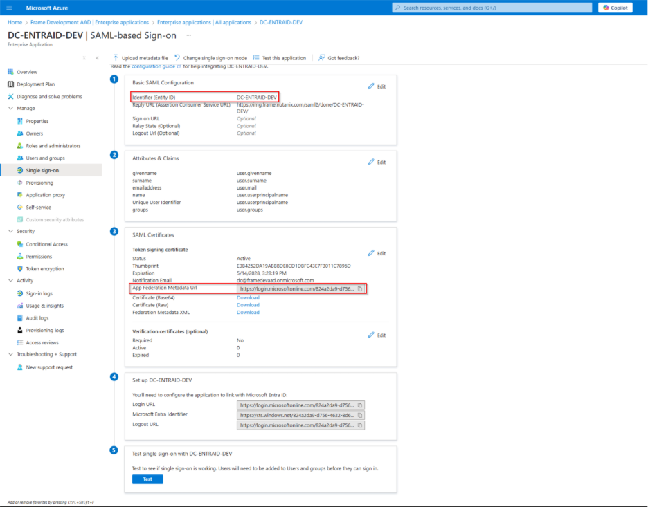The height and width of the screenshot is (507, 648).
Task: Select Change single sign-on mode
Action: point(210,58)
